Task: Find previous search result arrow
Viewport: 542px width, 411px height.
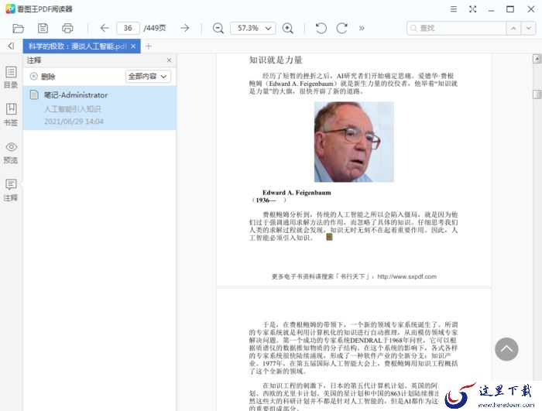Action: (x=513, y=28)
